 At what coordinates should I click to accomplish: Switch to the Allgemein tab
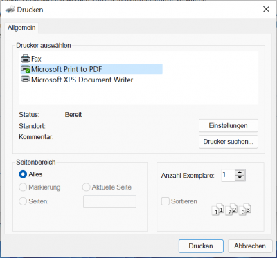(21, 28)
